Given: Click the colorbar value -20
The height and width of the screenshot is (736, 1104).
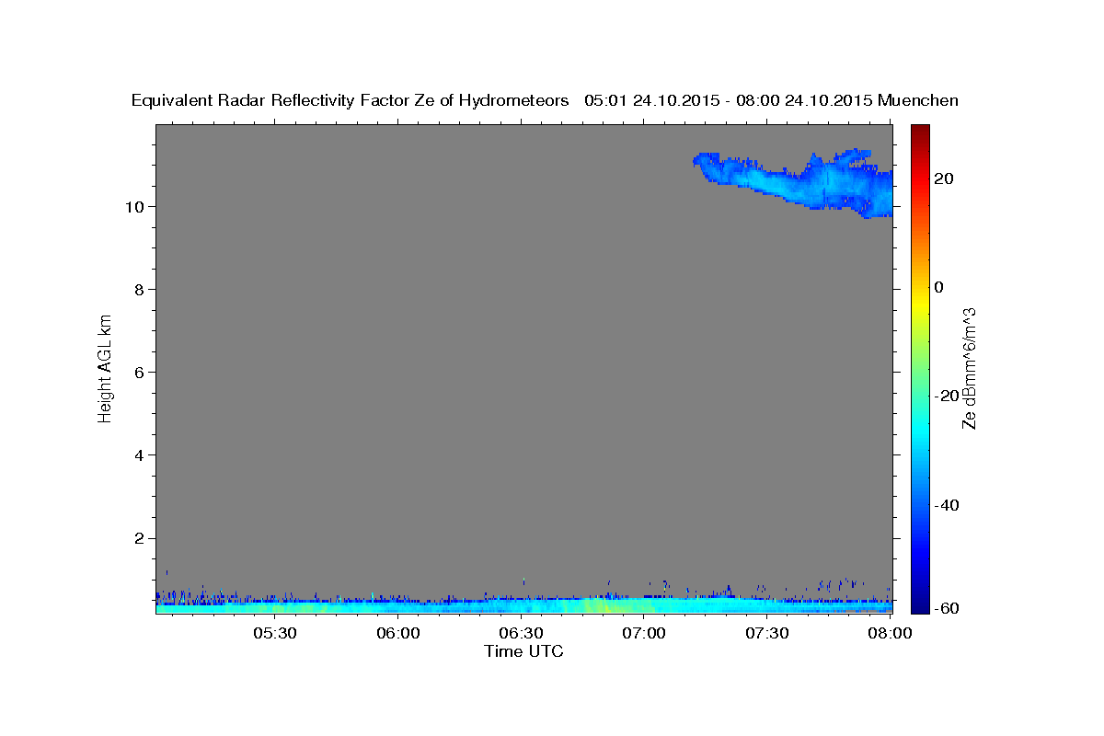Looking at the screenshot, I should coord(948,396).
